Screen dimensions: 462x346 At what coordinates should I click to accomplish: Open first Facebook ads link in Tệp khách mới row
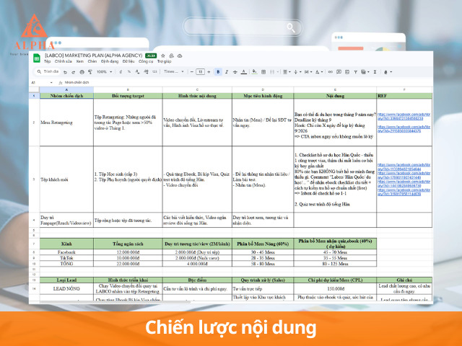[404, 167]
